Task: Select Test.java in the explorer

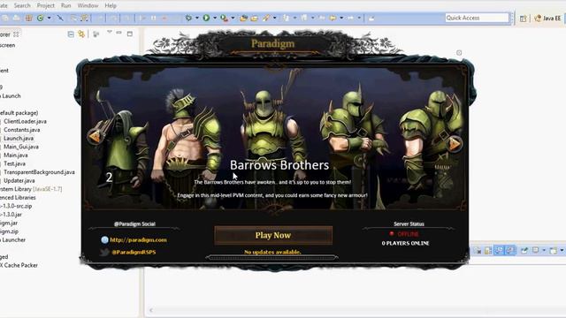Action: (14, 163)
